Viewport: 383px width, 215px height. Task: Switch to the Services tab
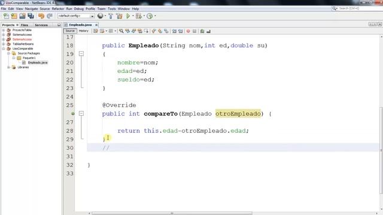coord(41,25)
